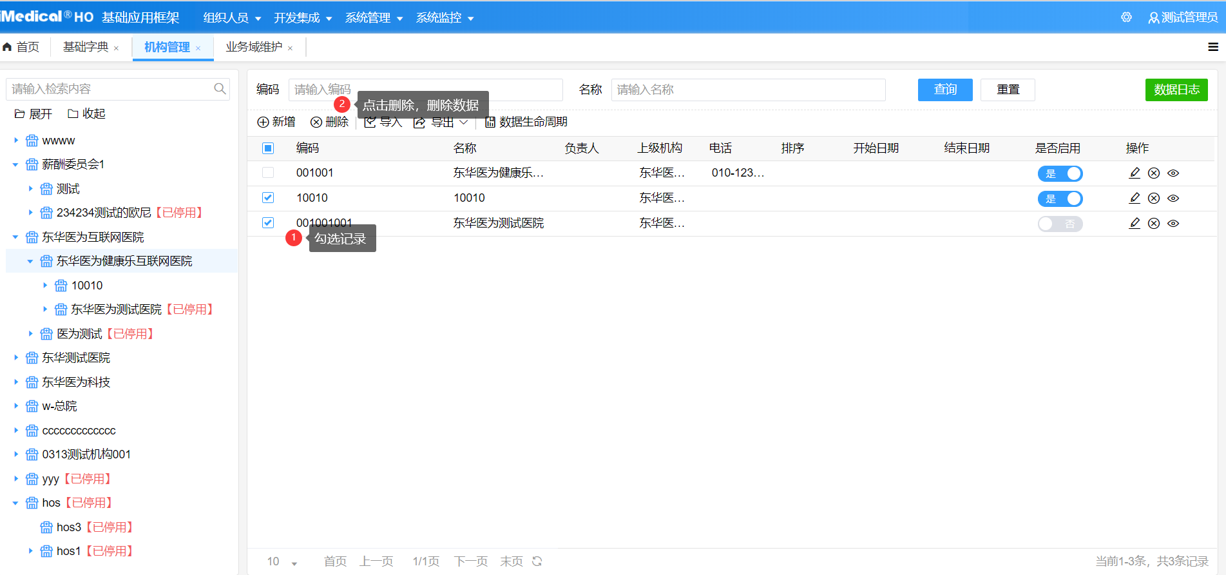Image resolution: width=1226 pixels, height=575 pixels.
Task: Collapse the 薪酬委员会1 tree node
Action: point(15,164)
